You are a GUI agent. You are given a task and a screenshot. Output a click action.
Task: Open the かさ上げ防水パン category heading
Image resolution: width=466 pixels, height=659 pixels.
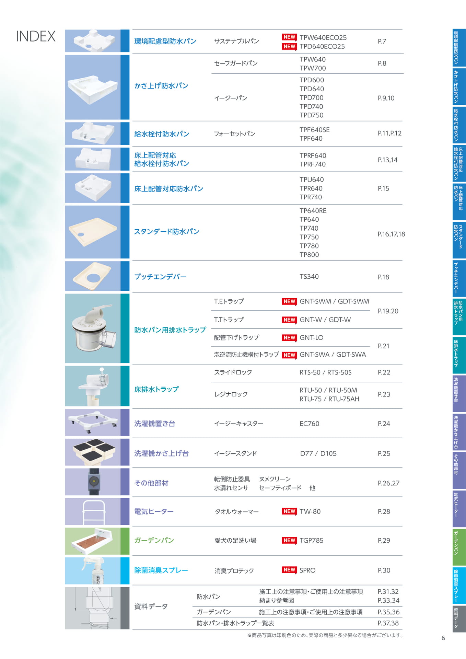[161, 86]
